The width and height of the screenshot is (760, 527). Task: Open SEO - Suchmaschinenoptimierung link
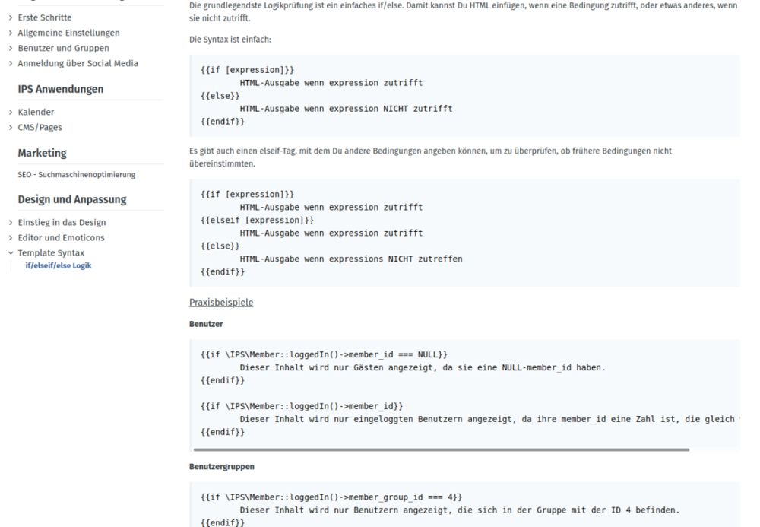pos(77,175)
